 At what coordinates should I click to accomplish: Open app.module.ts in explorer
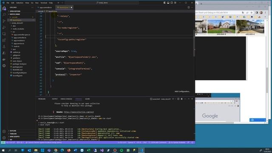[19, 41]
